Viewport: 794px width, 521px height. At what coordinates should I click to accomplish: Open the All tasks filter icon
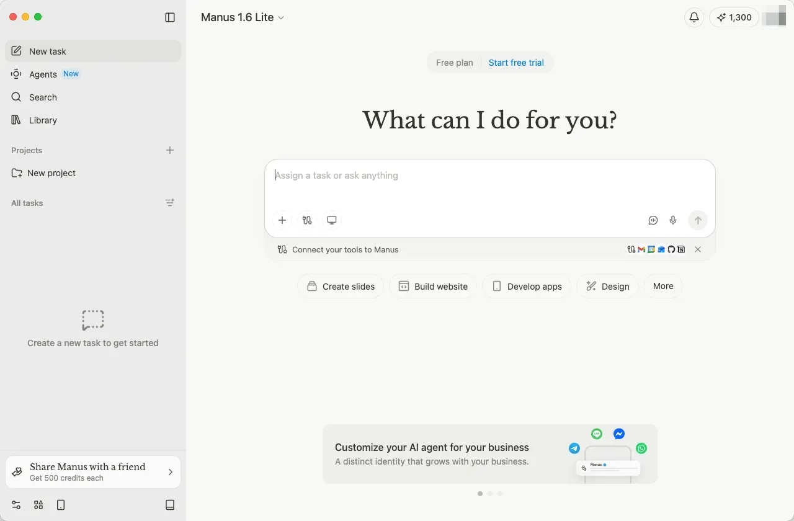(x=170, y=203)
